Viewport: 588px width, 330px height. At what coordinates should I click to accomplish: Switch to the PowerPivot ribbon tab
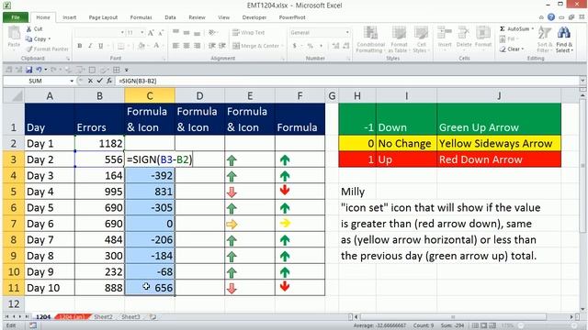tap(292, 17)
